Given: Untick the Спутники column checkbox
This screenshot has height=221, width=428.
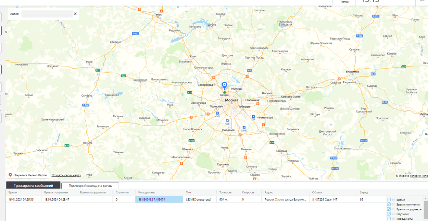Looking at the screenshot, I should (x=389, y=214).
